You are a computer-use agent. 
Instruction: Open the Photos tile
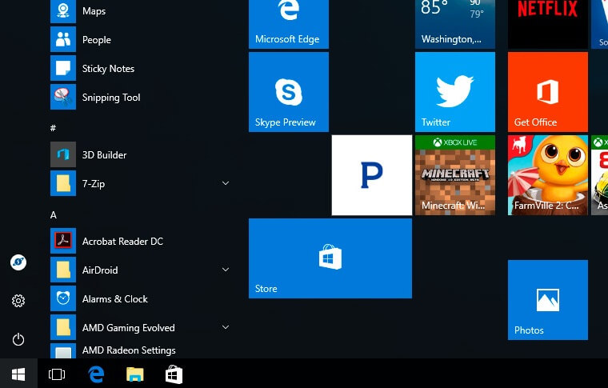point(548,300)
